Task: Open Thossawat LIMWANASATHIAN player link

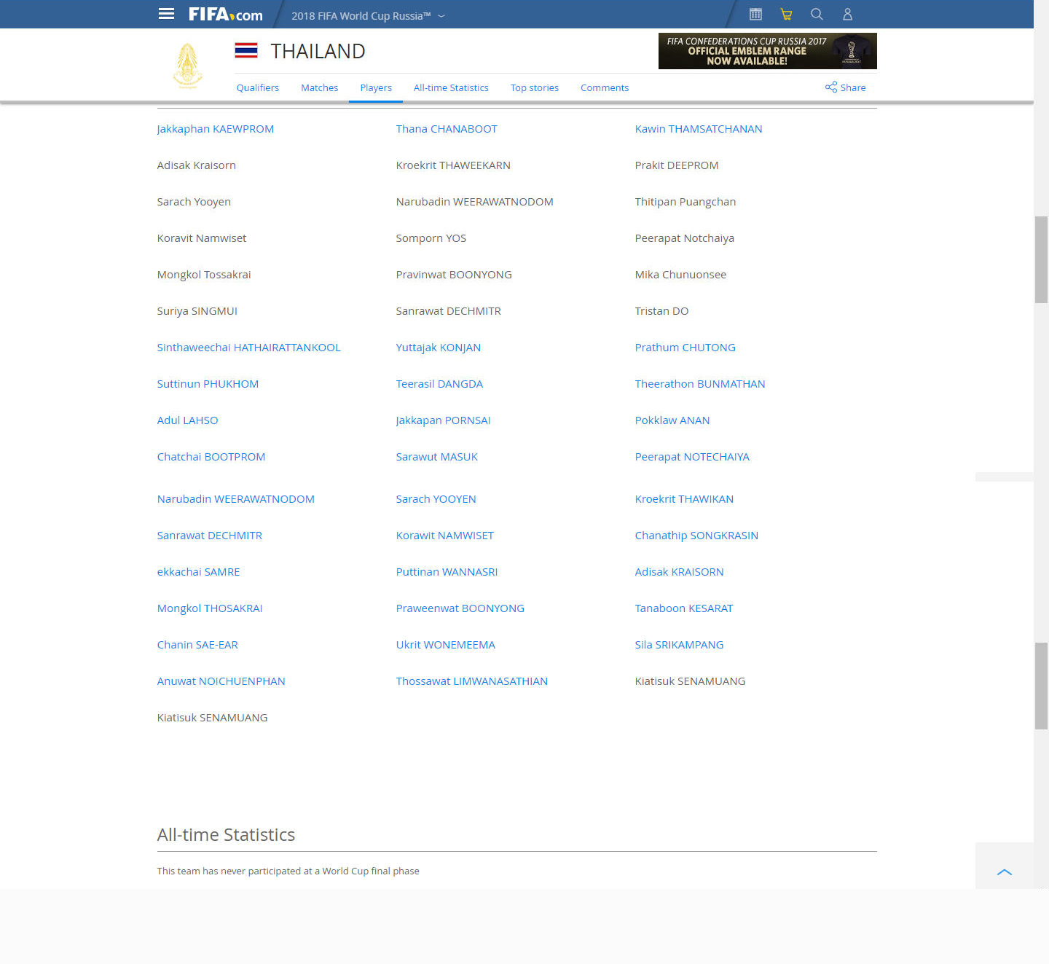Action: 472,681
